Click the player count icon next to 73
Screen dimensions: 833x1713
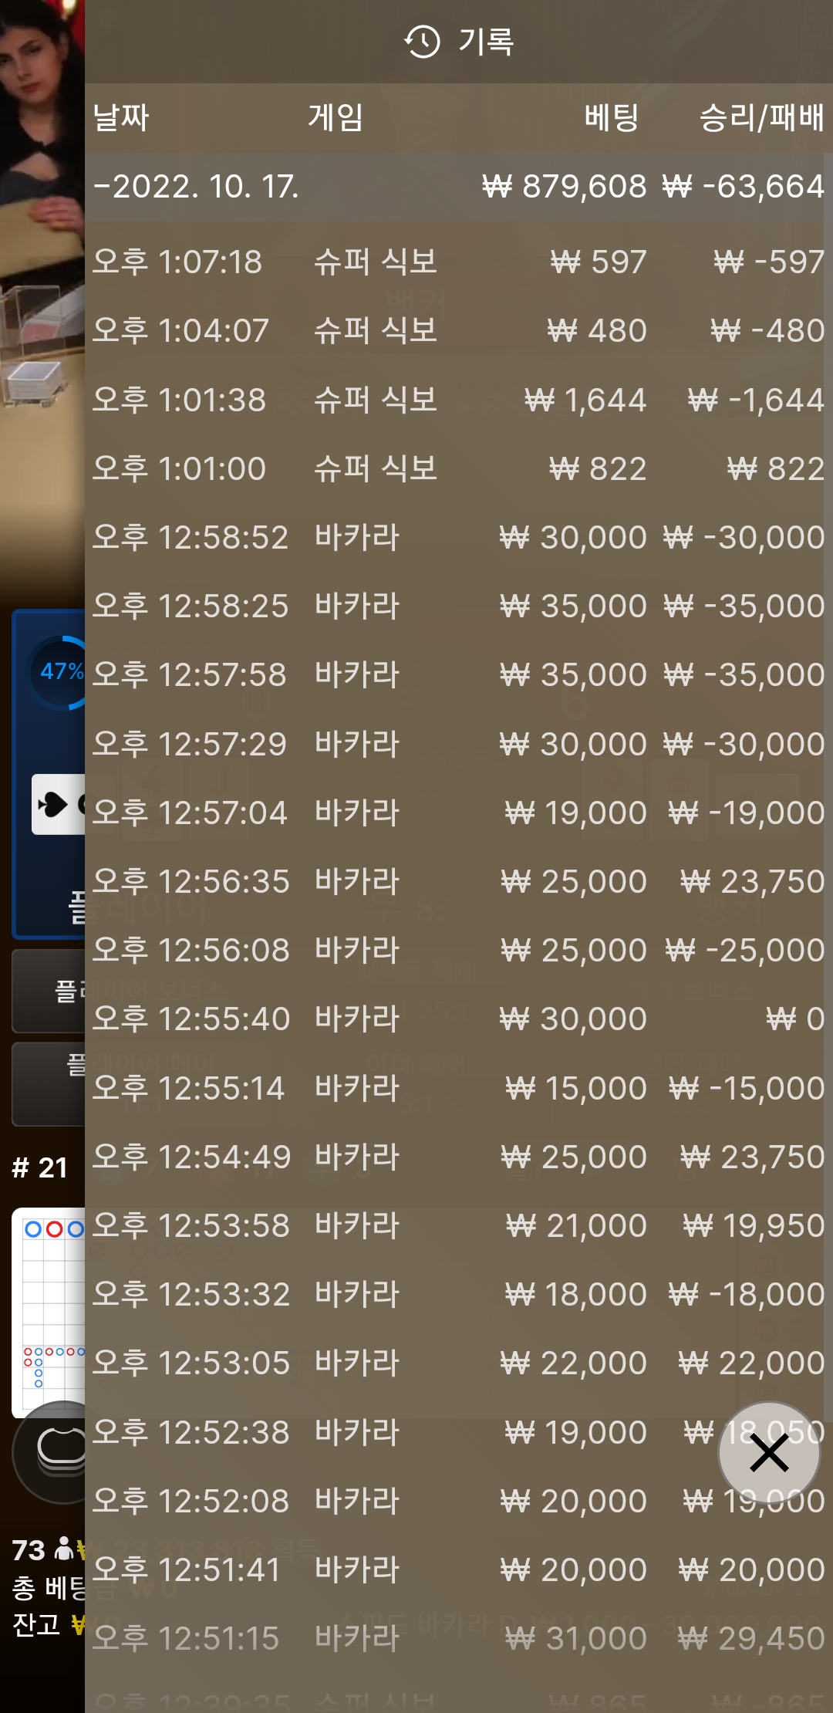point(66,1548)
